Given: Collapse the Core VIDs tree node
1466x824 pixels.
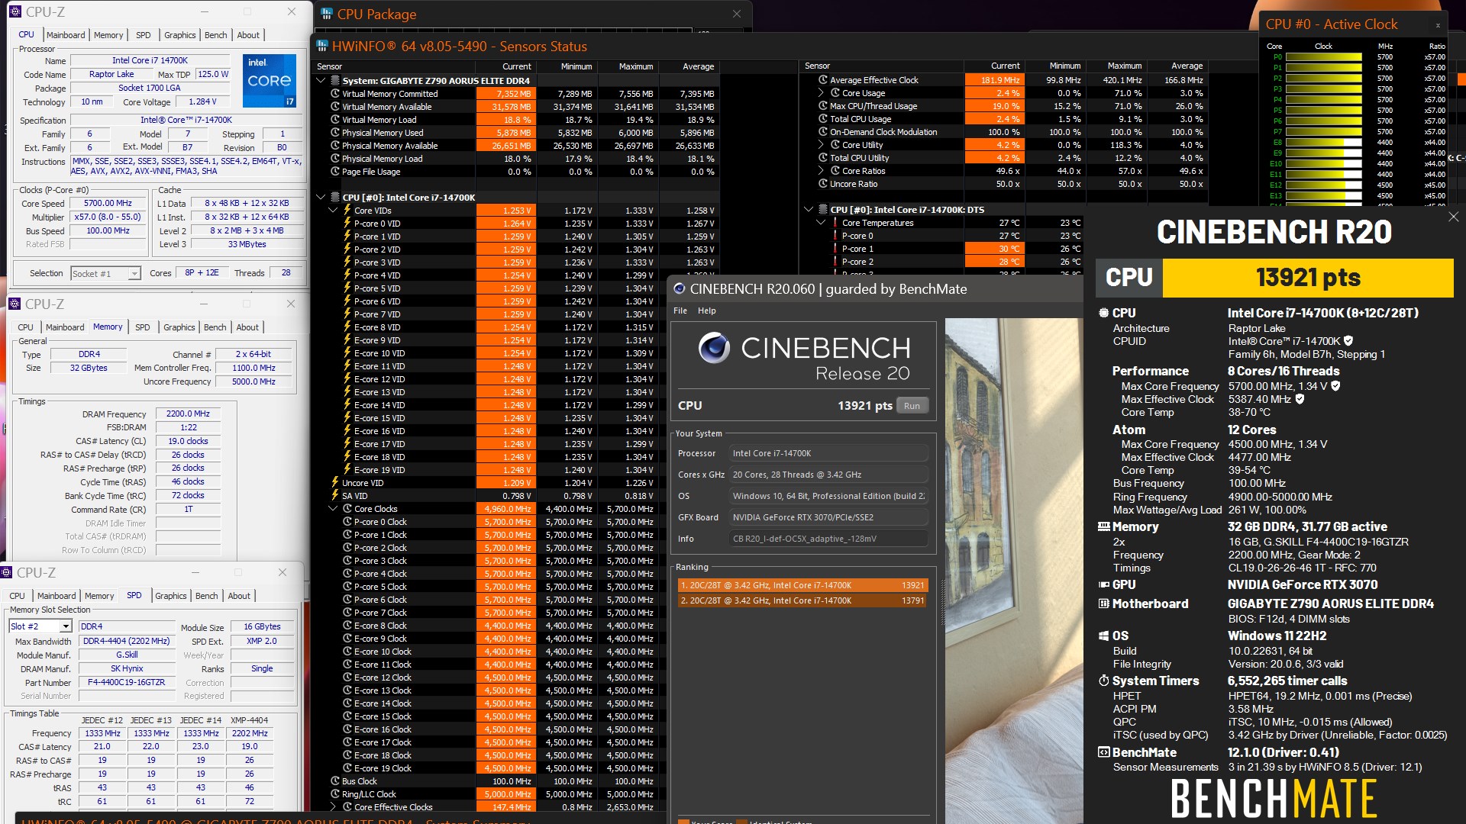Looking at the screenshot, I should point(333,211).
